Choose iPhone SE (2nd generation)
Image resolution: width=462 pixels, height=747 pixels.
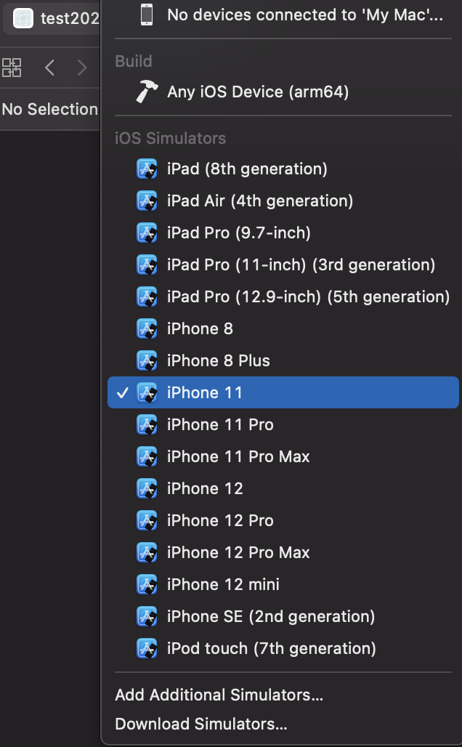(270, 616)
